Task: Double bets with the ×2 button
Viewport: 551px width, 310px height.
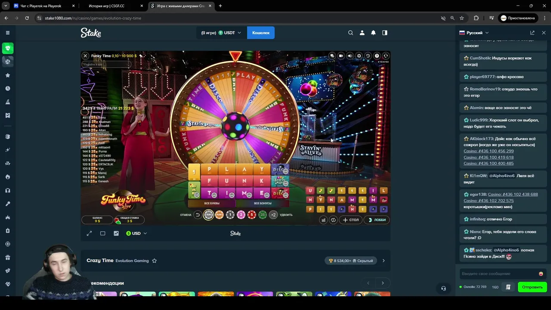Action: 273,215
